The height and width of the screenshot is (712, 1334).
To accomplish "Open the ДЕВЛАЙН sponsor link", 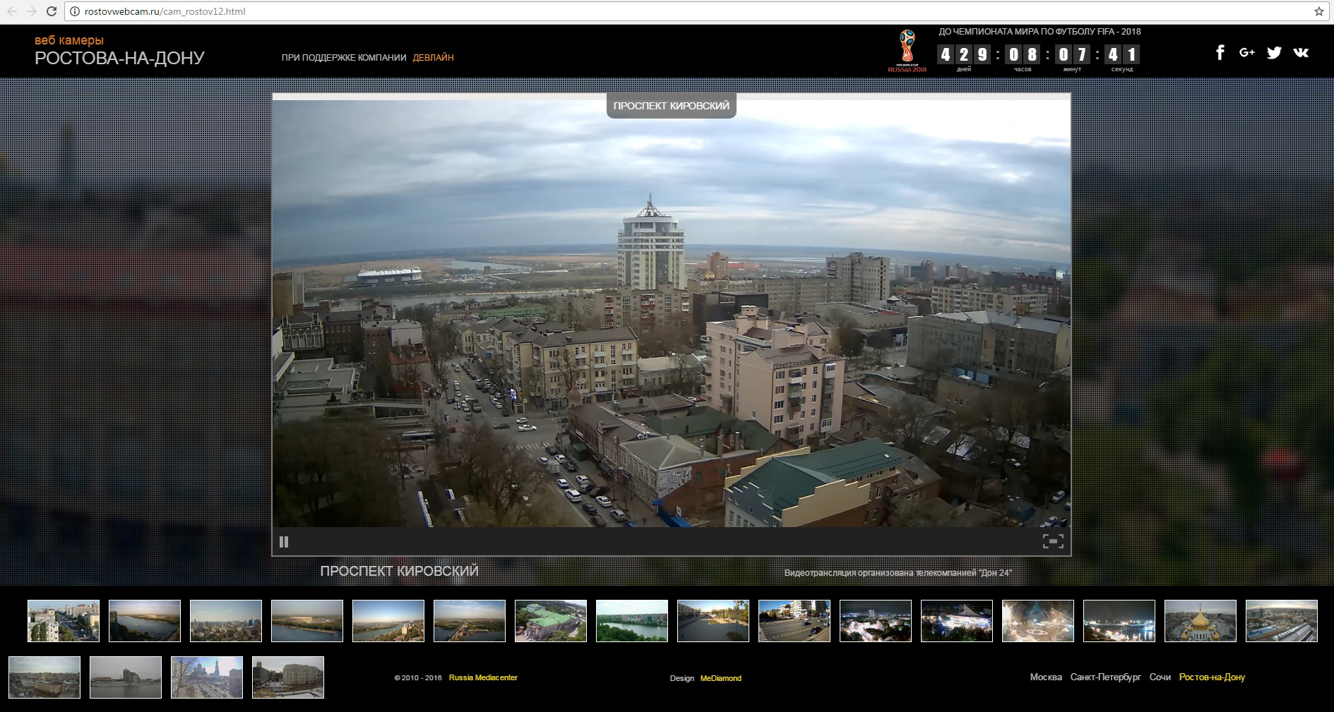I will pos(433,58).
